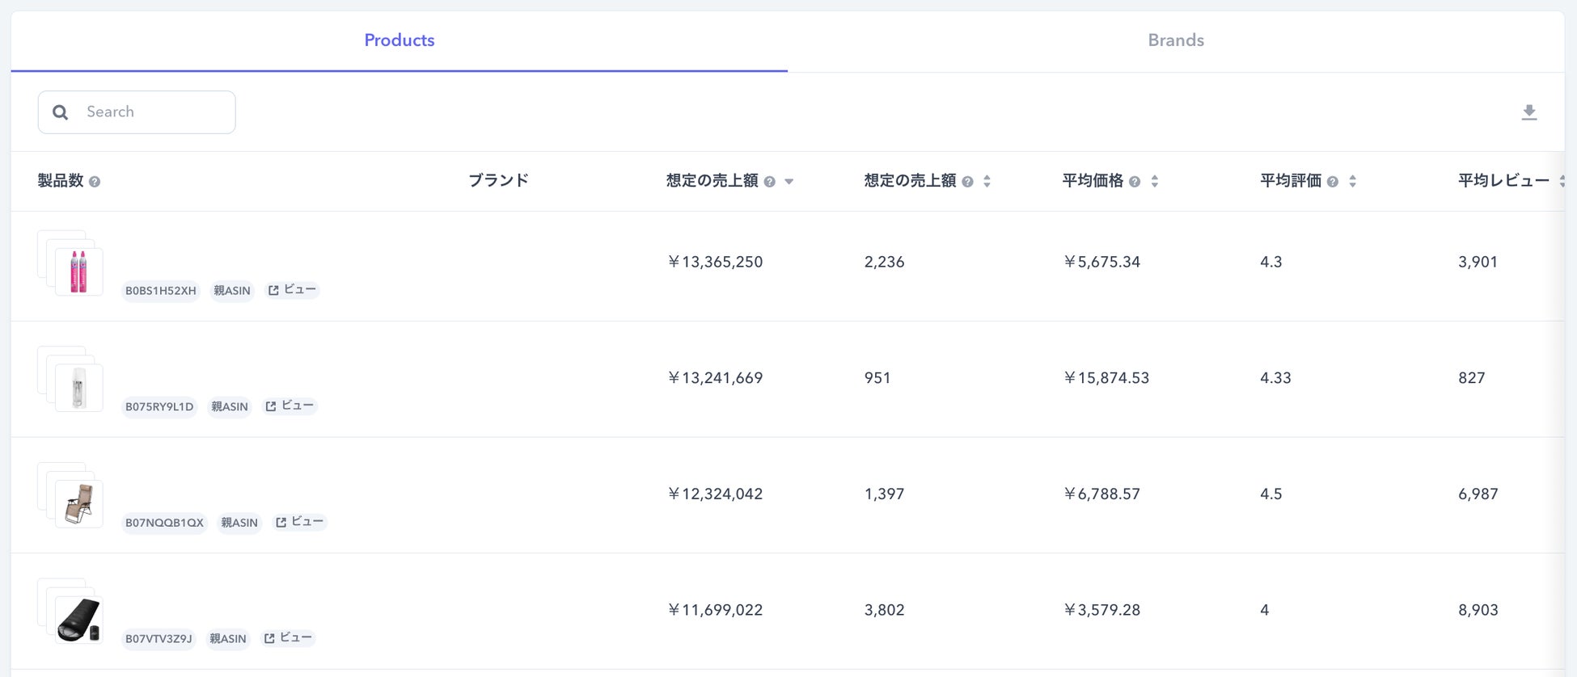
Task: Click help icon beside 平均価格 header
Action: 1135,182
